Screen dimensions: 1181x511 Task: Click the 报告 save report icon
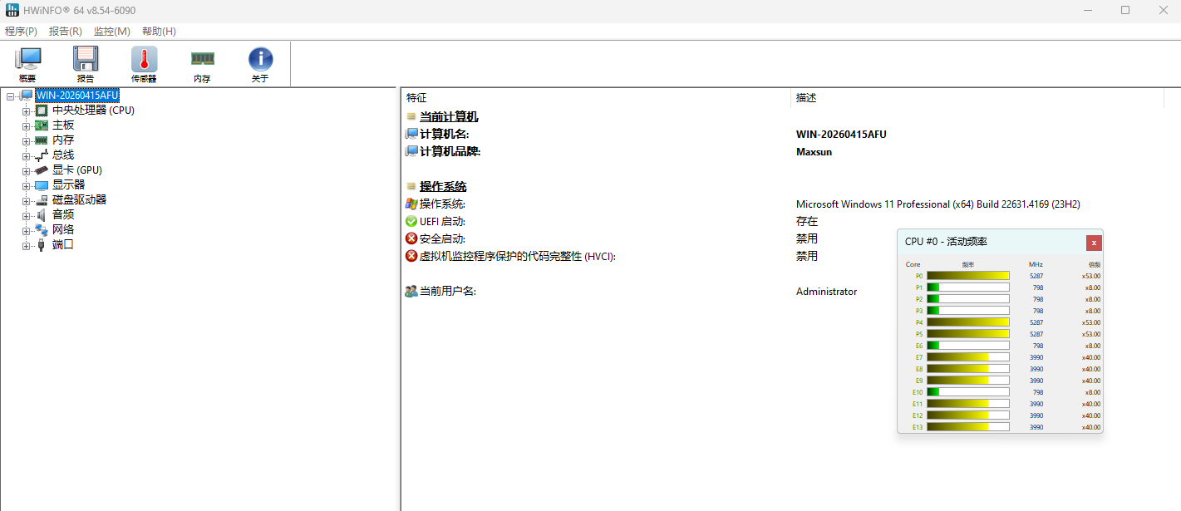pyautogui.click(x=86, y=60)
